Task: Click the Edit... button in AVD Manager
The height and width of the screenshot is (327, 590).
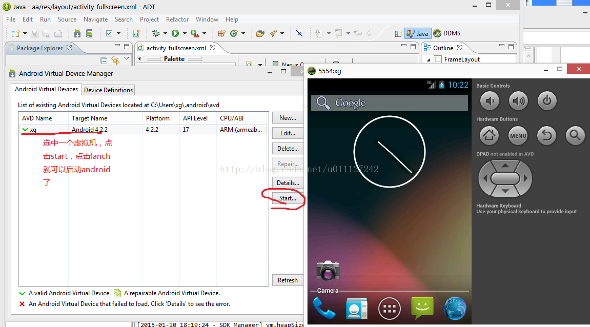Action: coord(288,133)
